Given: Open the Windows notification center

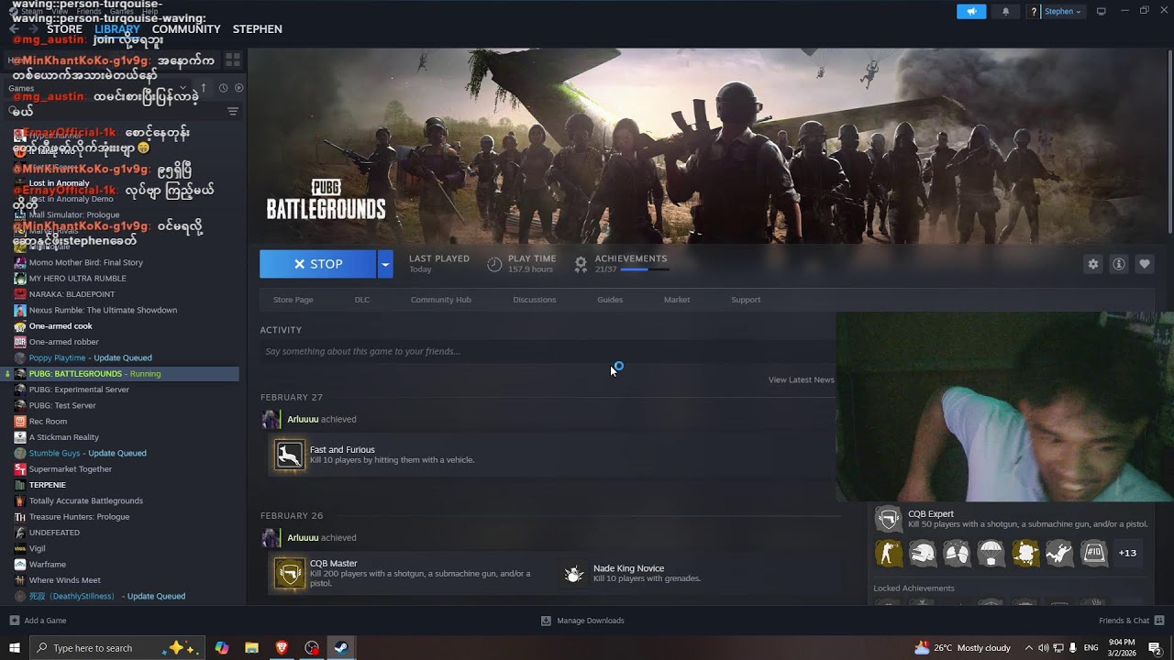Looking at the screenshot, I should pyautogui.click(x=1155, y=648).
